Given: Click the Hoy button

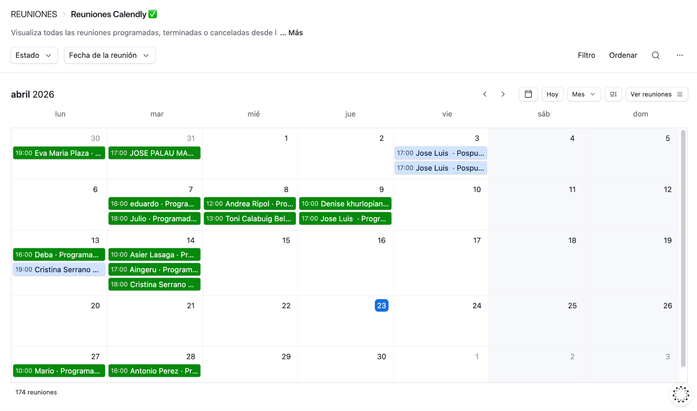Looking at the screenshot, I should click(x=552, y=94).
